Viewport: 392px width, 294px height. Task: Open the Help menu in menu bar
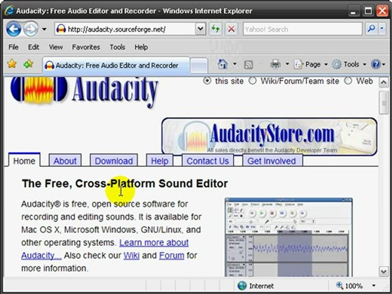click(x=141, y=47)
